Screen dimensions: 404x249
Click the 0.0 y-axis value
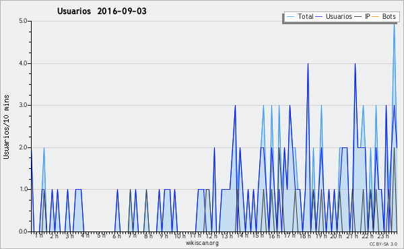[23, 232]
